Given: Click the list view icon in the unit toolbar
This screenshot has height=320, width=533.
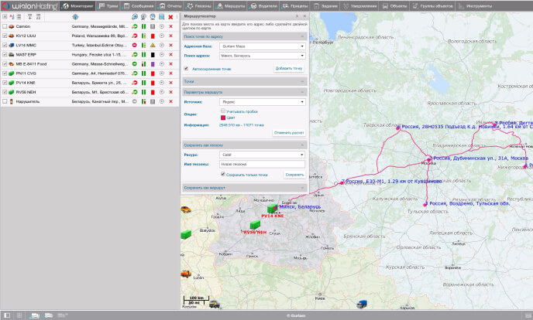Looking at the screenshot, I should (19, 16).
